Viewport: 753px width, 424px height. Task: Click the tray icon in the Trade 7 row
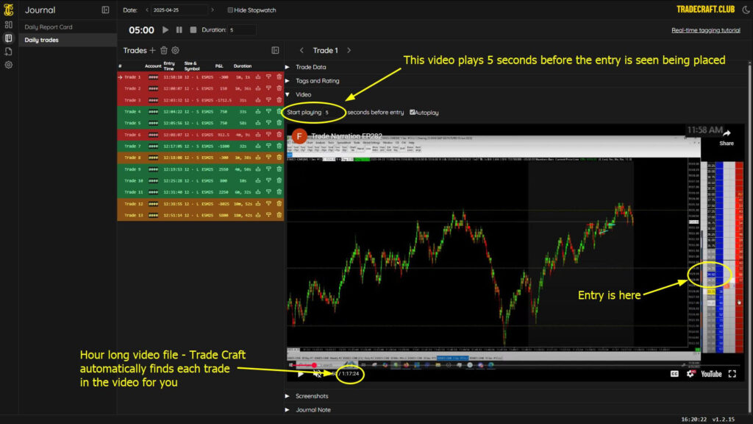click(x=258, y=146)
